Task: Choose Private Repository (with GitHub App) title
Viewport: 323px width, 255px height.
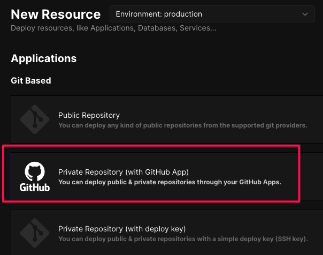Action: coord(124,172)
